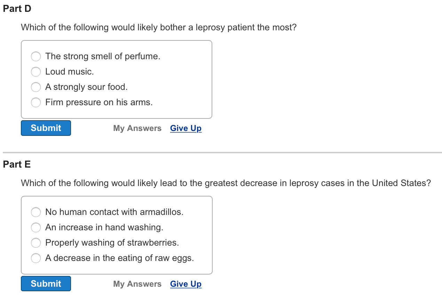This screenshot has width=442, height=301.
Task: Click Give Up link under Part D
Action: (x=186, y=128)
